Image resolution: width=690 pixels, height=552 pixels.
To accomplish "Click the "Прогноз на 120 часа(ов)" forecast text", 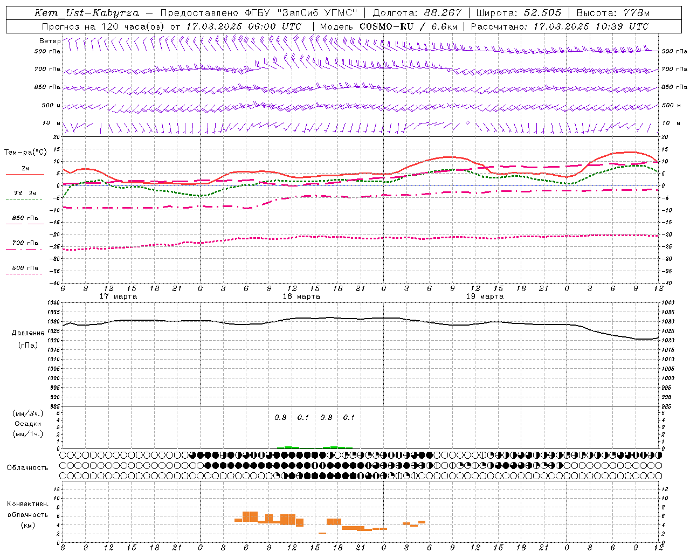I will tap(104, 26).
